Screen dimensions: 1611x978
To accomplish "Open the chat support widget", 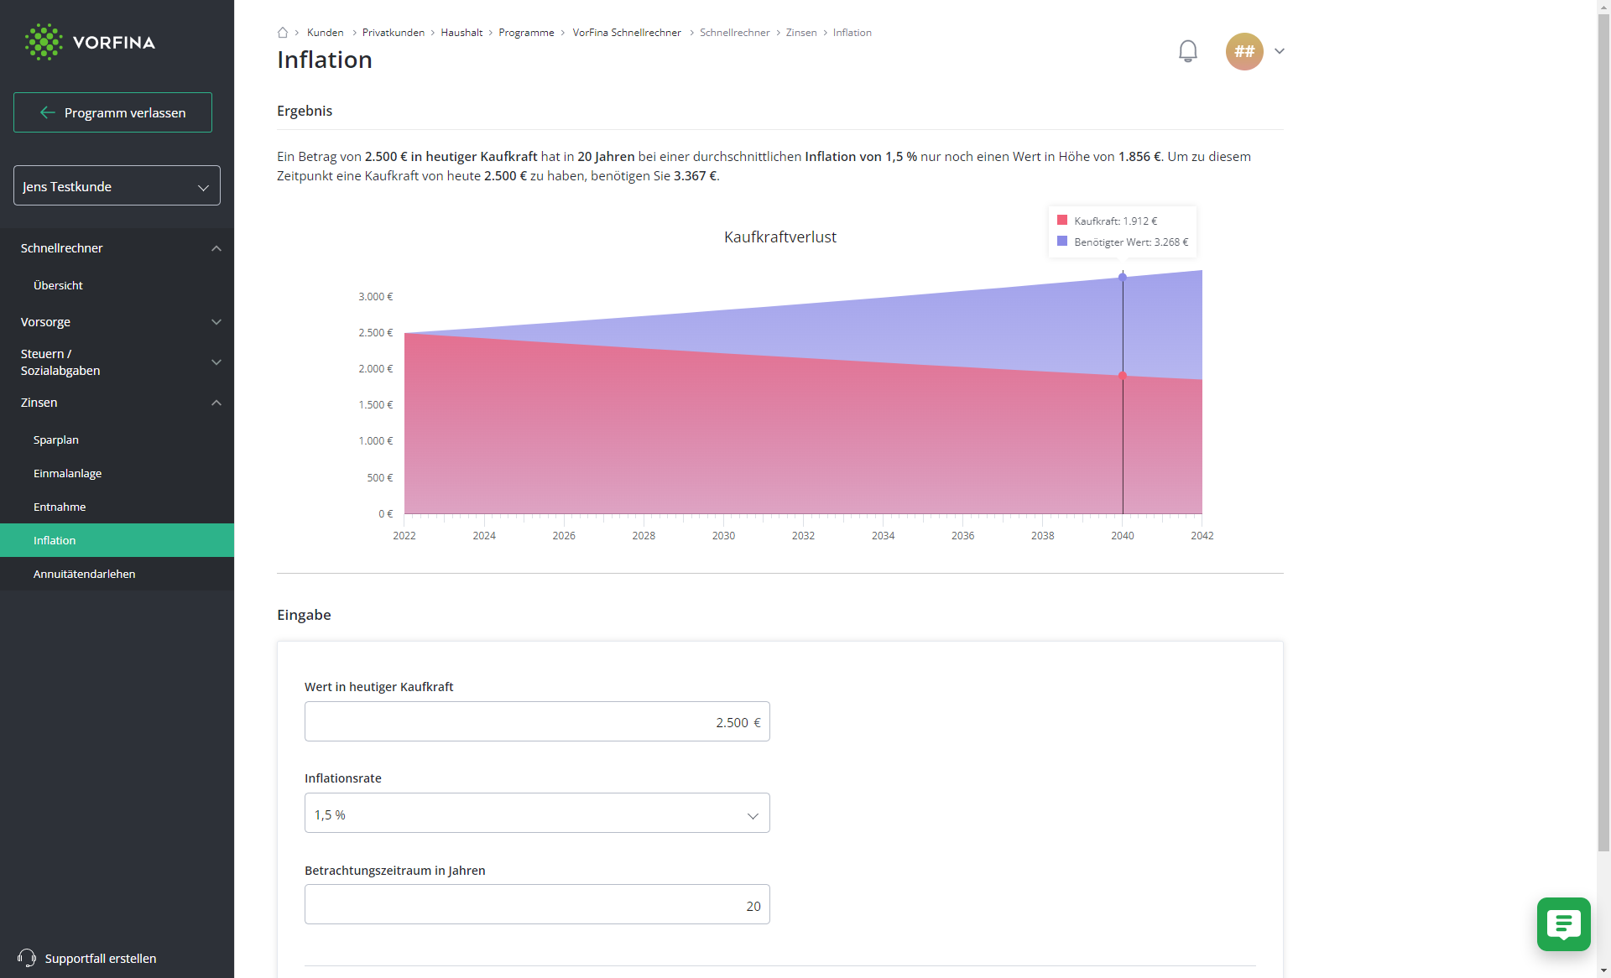I will click(1563, 924).
